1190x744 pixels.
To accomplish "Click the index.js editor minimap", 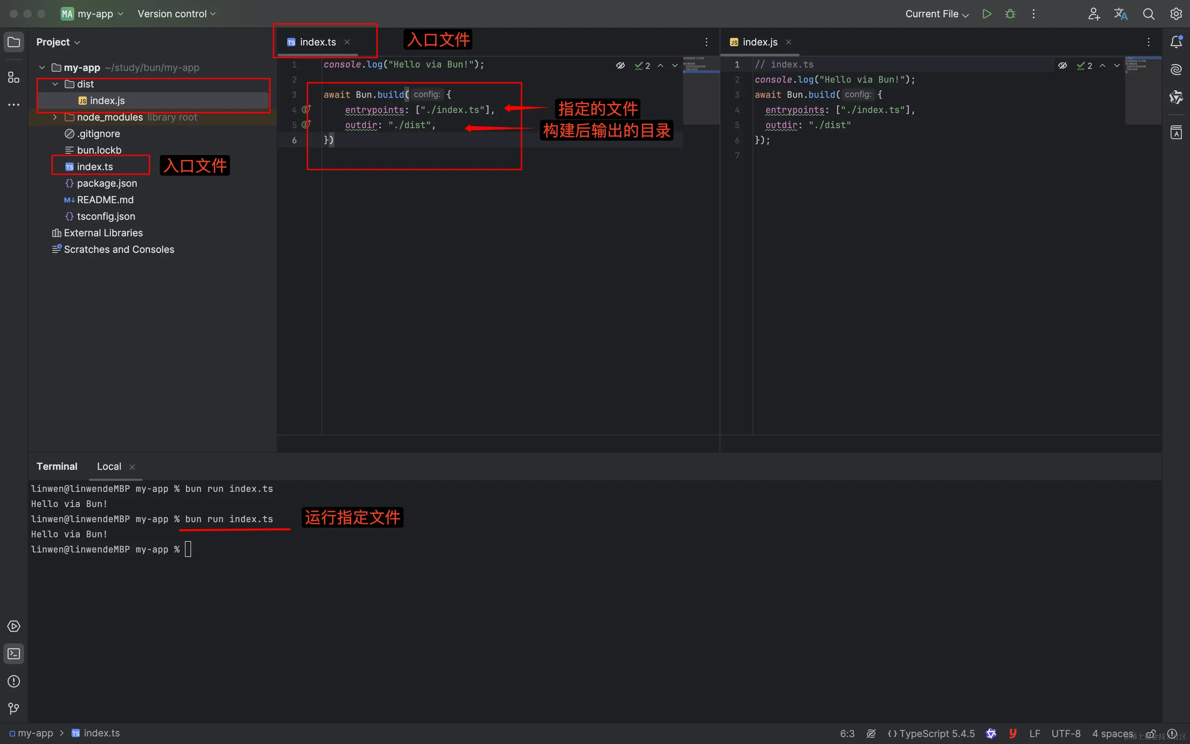I will pyautogui.click(x=1143, y=90).
